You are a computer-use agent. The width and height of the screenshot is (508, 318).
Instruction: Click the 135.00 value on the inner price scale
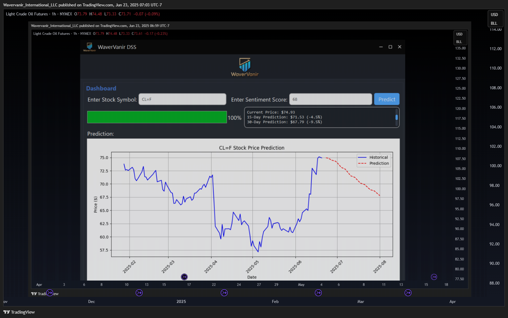(x=460, y=48)
